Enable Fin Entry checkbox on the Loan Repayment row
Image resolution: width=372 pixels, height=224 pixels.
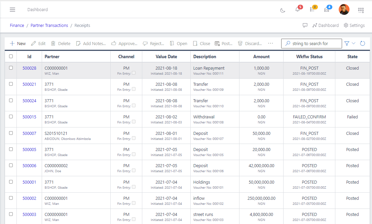134,72
